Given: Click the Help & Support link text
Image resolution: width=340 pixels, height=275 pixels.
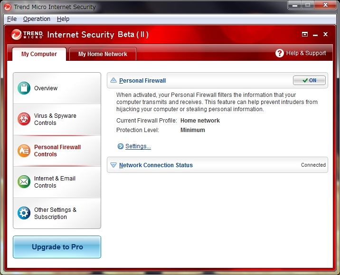Looking at the screenshot, I should point(306,53).
